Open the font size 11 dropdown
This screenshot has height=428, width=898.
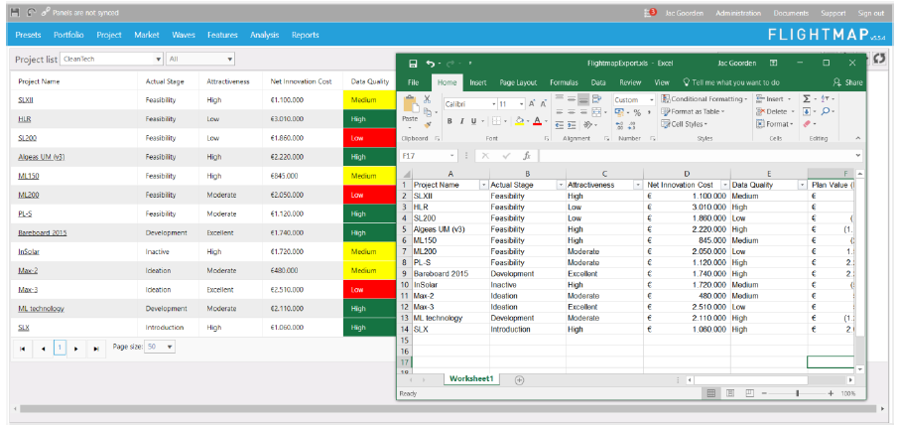click(521, 104)
